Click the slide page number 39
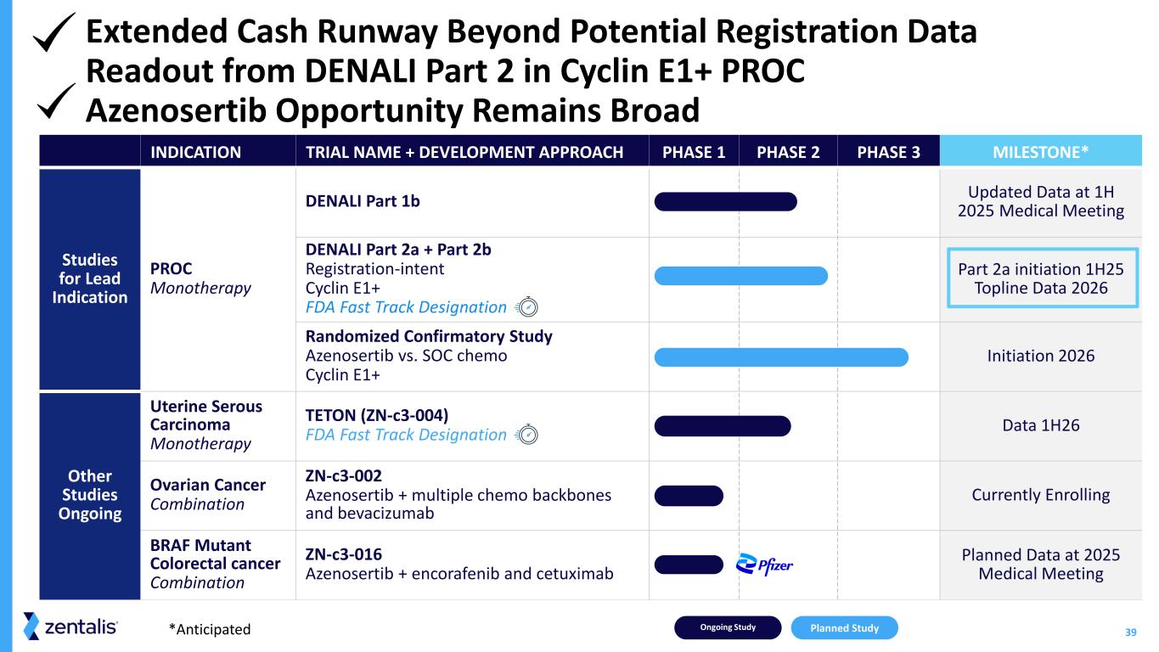Viewport: 1159px width, 652px height. pyautogui.click(x=1130, y=632)
